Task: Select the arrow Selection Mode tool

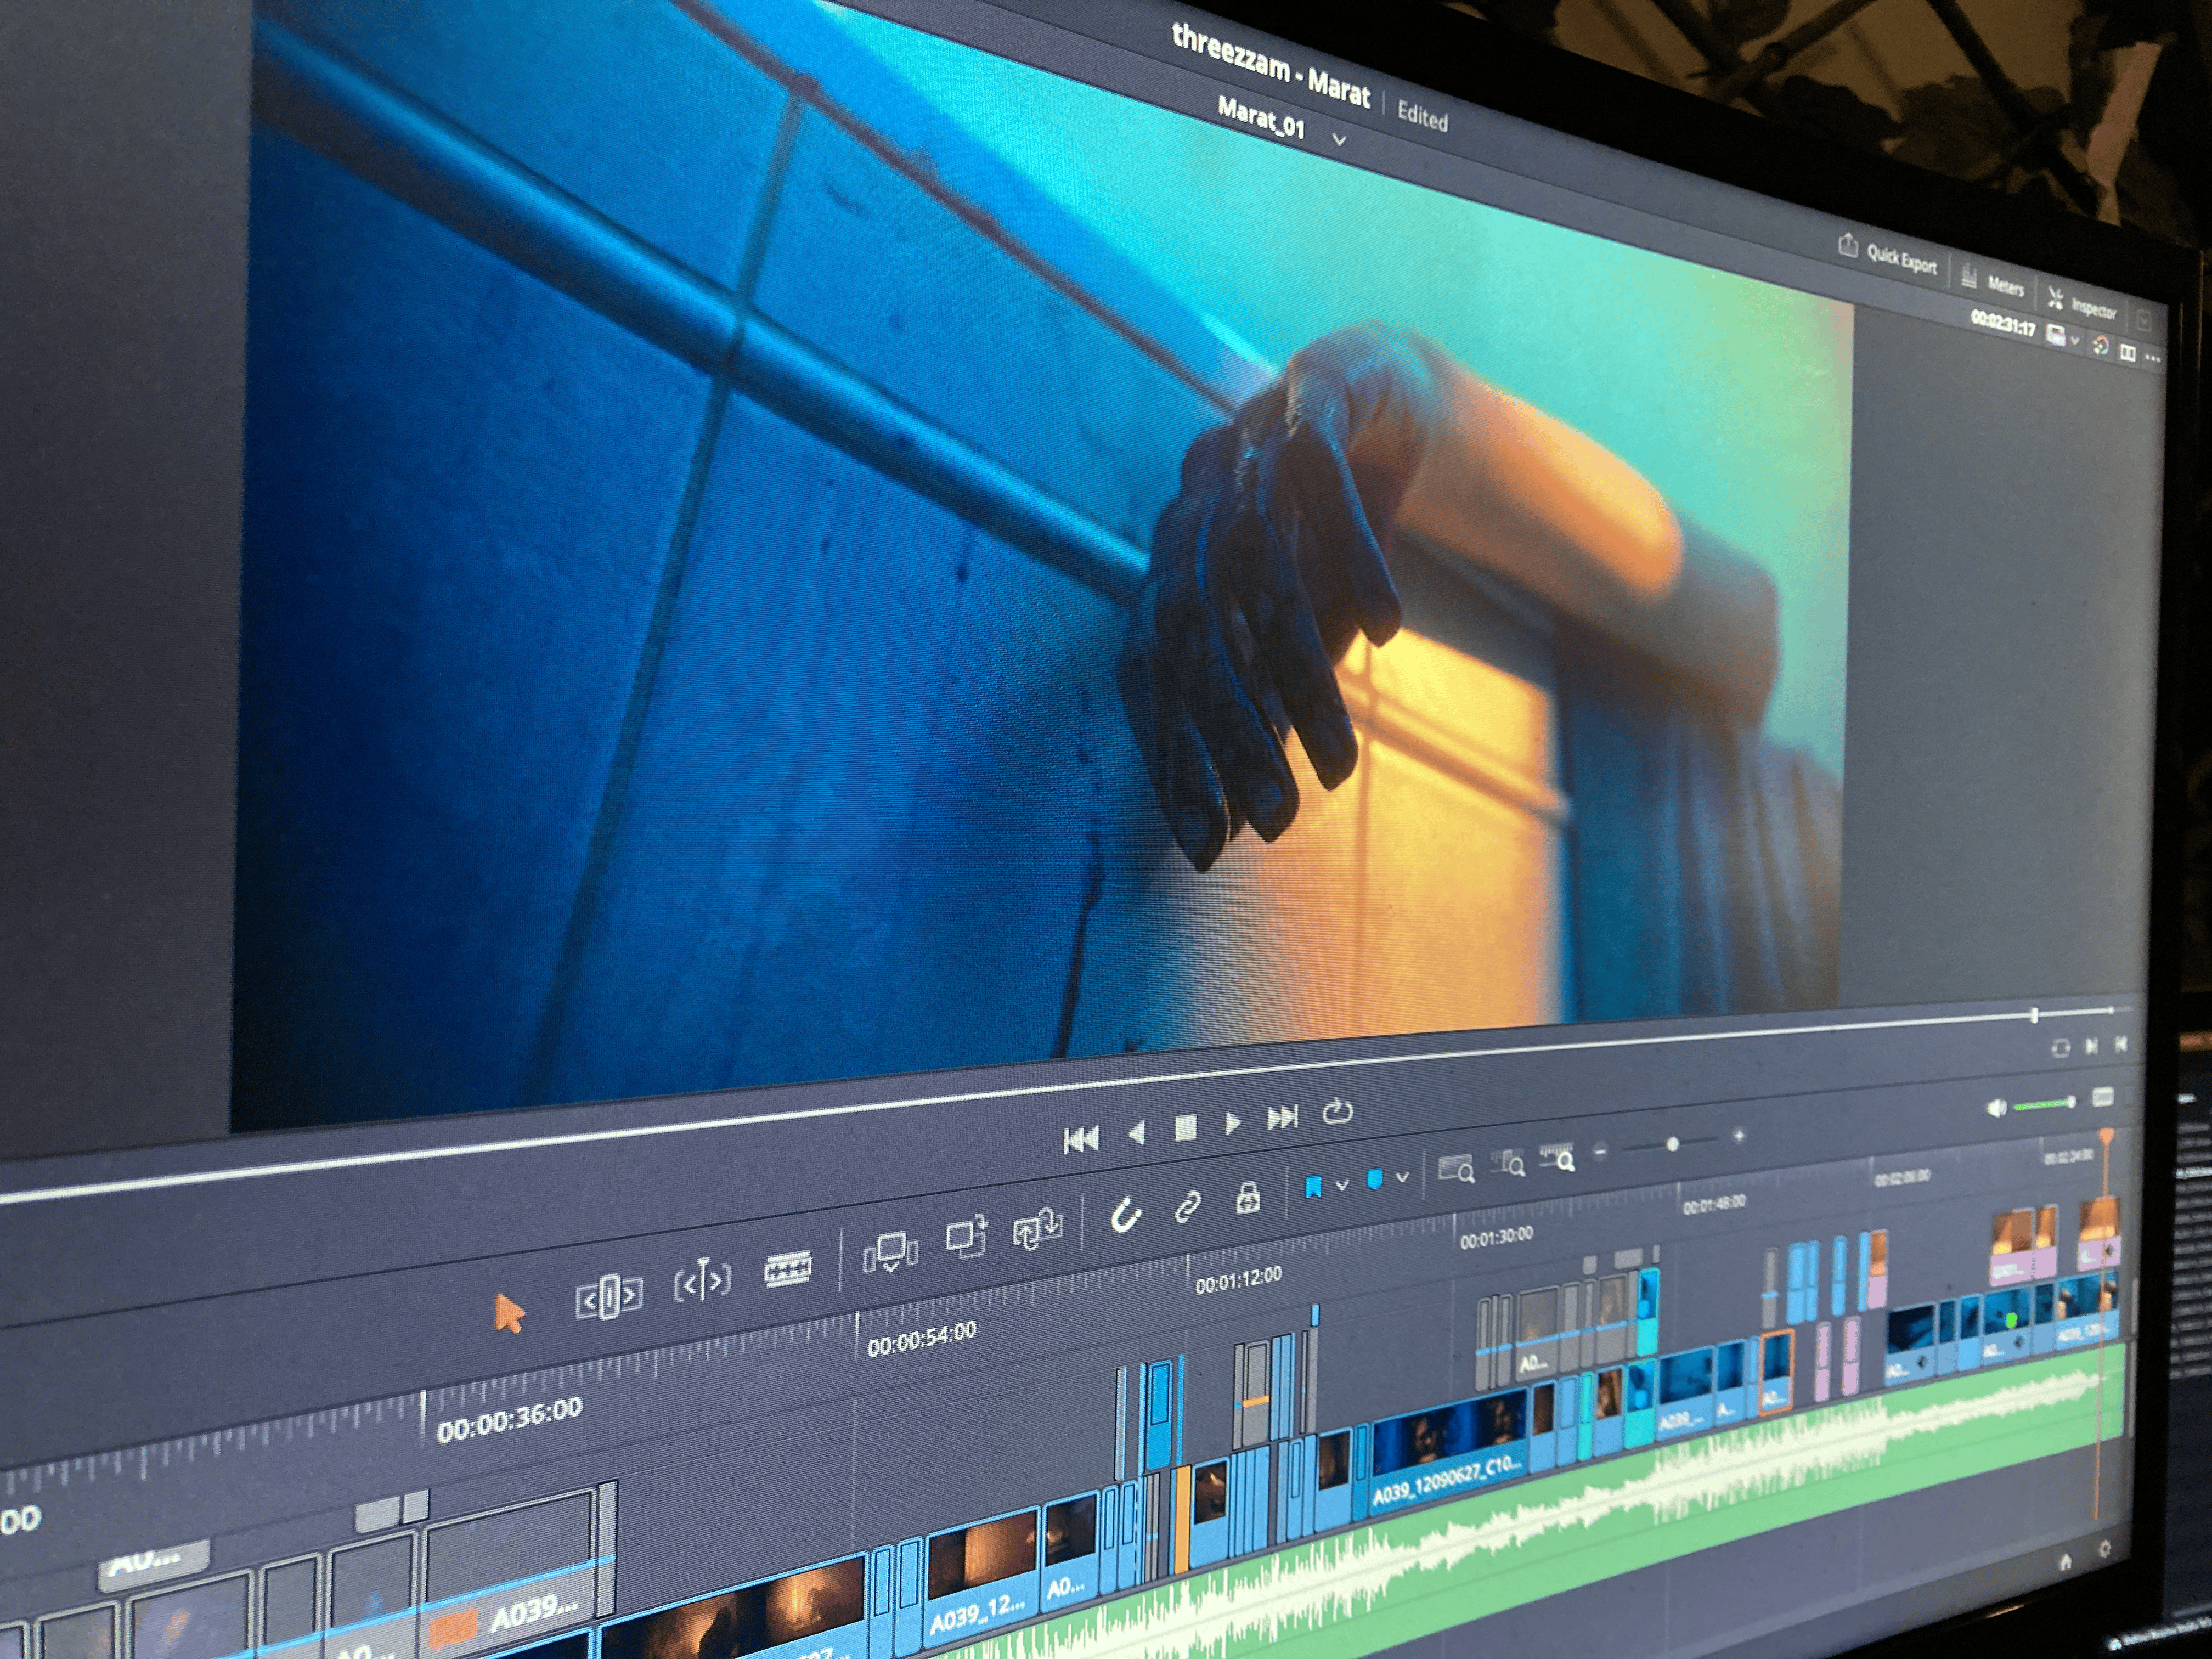Action: point(509,1313)
